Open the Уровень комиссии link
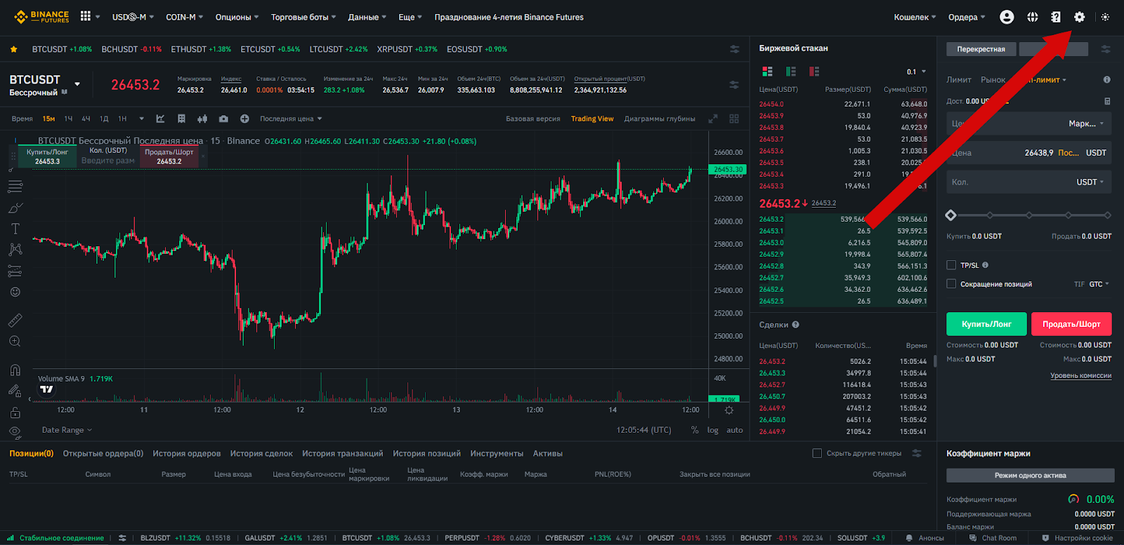The height and width of the screenshot is (545, 1124). click(1080, 376)
